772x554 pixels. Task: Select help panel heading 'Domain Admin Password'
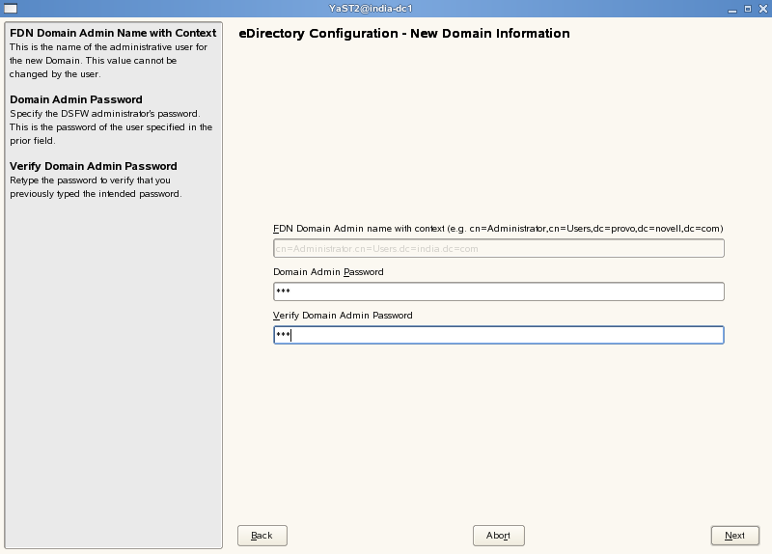(76, 99)
